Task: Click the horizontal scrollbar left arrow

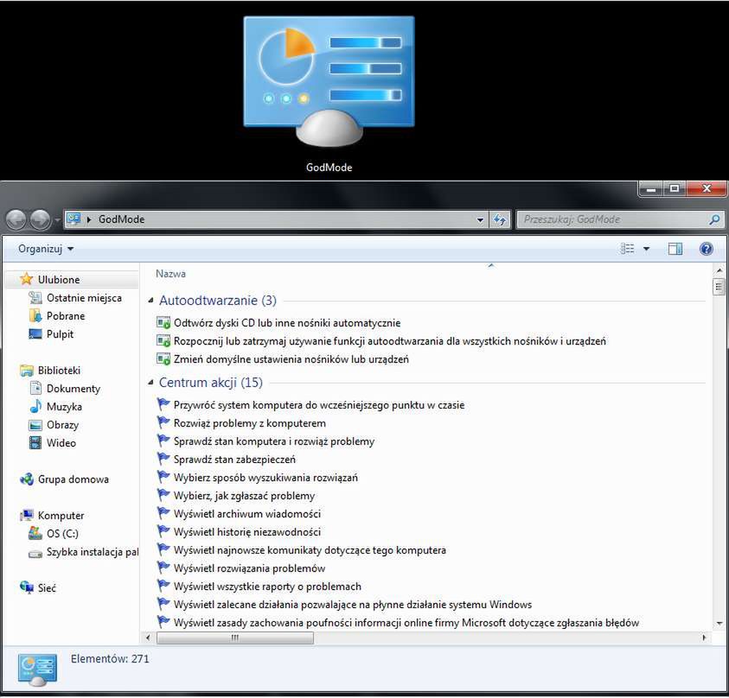Action: click(148, 638)
